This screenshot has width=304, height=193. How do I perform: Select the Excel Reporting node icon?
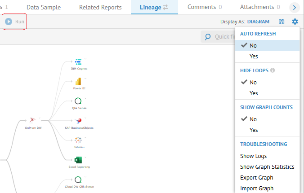(78, 160)
